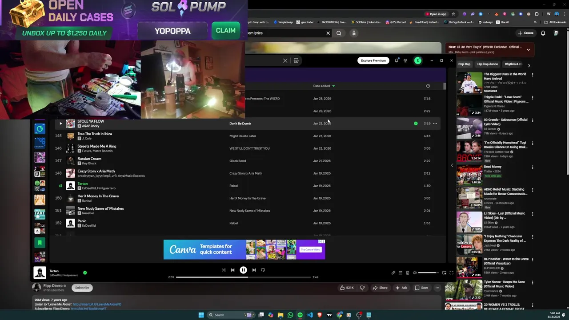Click the Ask button under the video

point(401,288)
